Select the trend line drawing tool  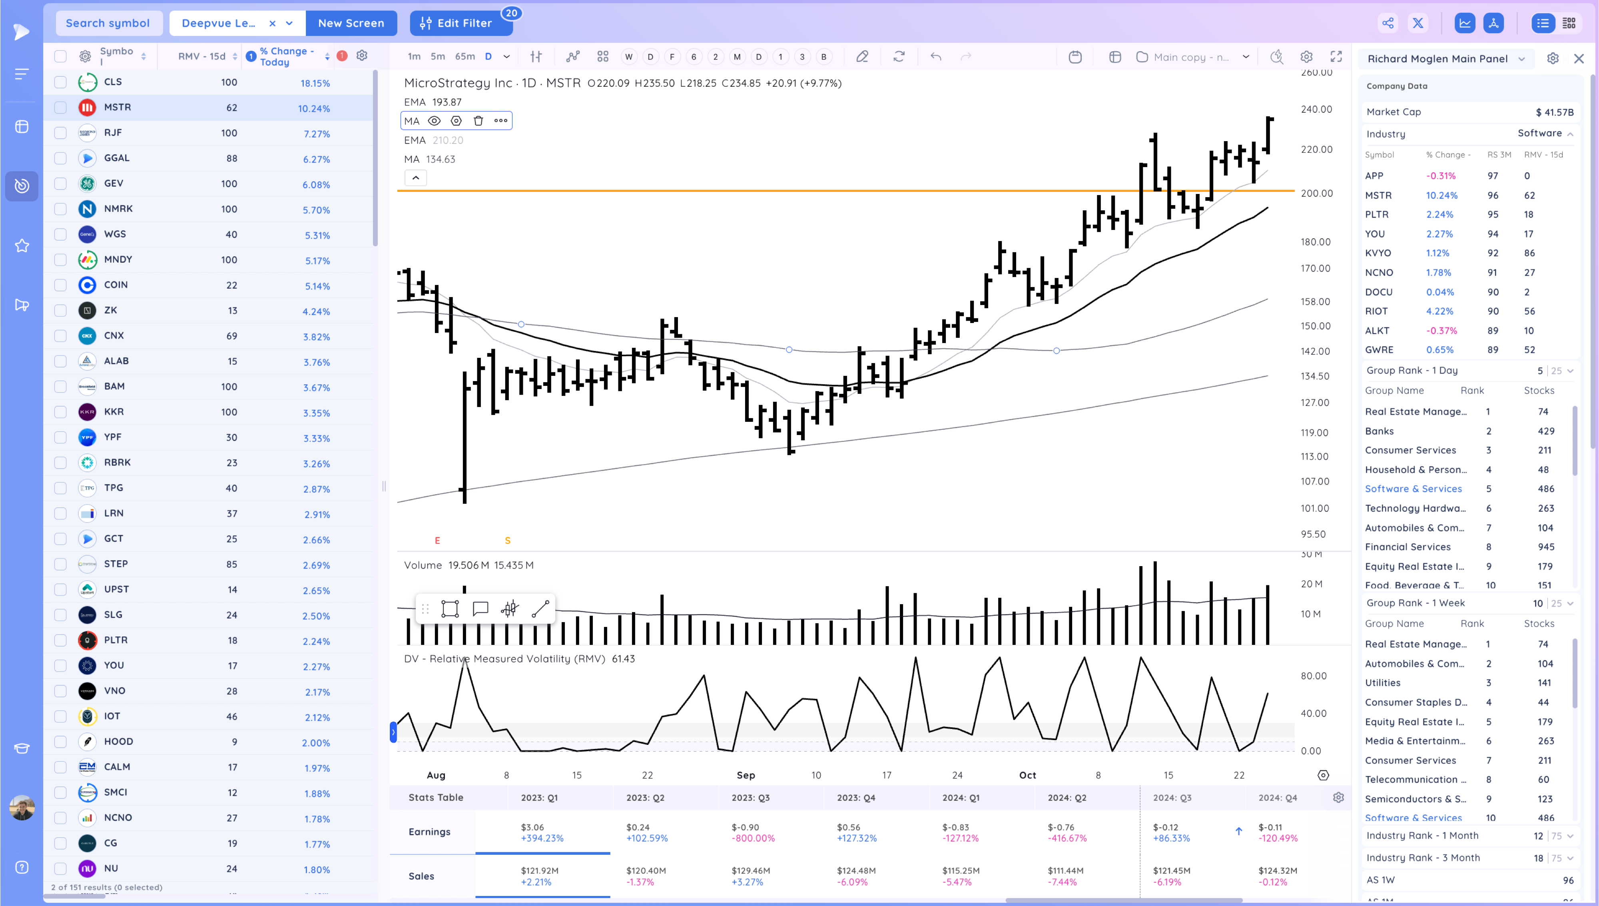point(540,609)
